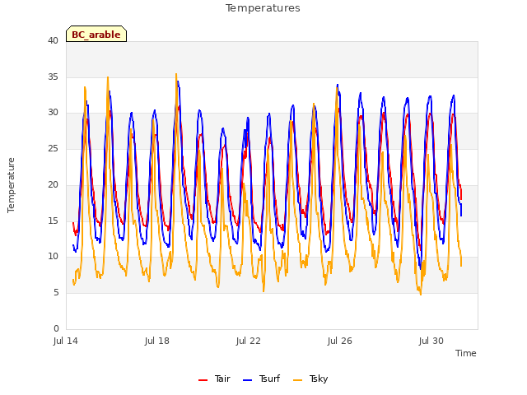Click the highest Tsky peak near Jul 19
The height and width of the screenshot is (395, 527).
(x=176, y=74)
